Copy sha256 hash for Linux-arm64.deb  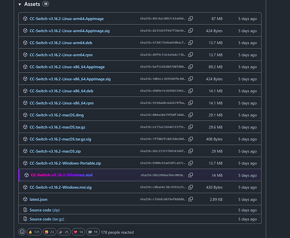point(190,43)
